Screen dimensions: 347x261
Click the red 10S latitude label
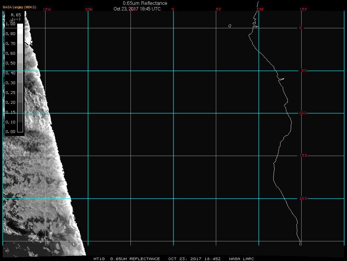[303, 113]
